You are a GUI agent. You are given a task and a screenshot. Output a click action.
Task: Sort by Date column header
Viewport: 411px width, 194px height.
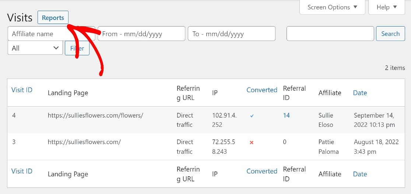tap(360, 93)
